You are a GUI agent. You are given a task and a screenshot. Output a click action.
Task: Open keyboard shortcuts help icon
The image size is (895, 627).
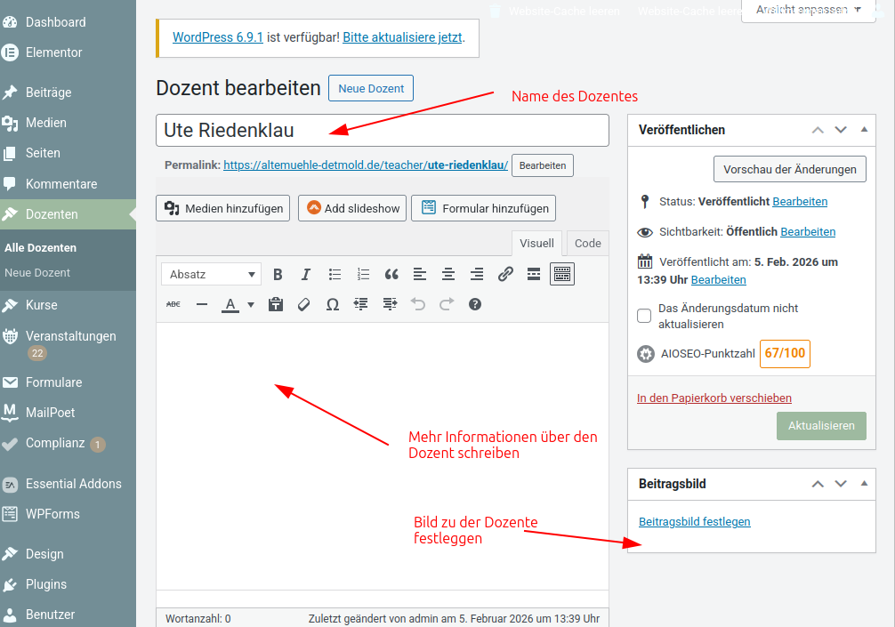click(x=475, y=304)
